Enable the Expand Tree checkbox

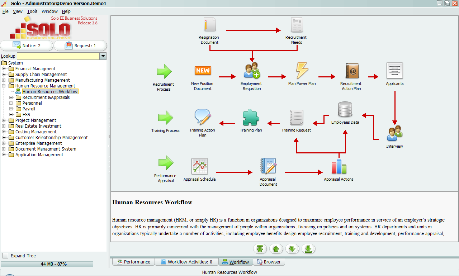5,256
